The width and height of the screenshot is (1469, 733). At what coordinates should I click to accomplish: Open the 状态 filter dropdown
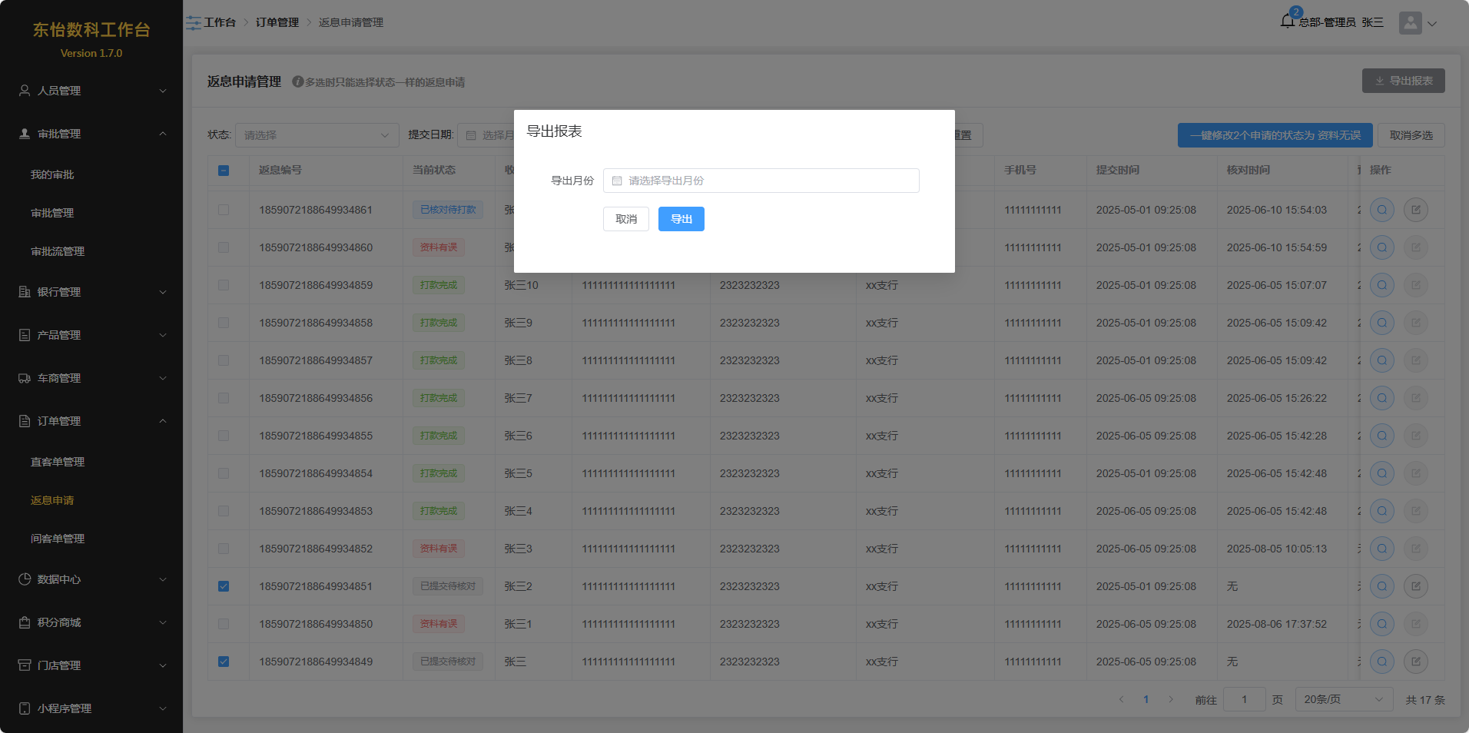[317, 135]
